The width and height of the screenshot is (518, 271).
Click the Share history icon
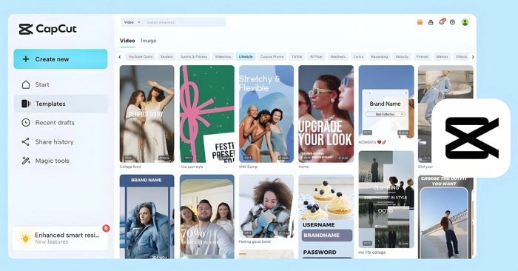[25, 141]
